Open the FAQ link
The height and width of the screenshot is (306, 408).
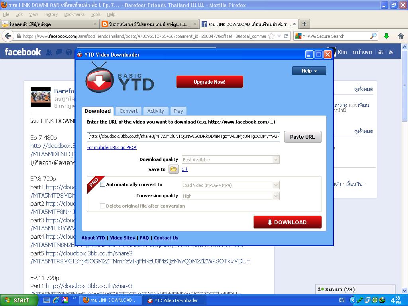click(x=144, y=238)
